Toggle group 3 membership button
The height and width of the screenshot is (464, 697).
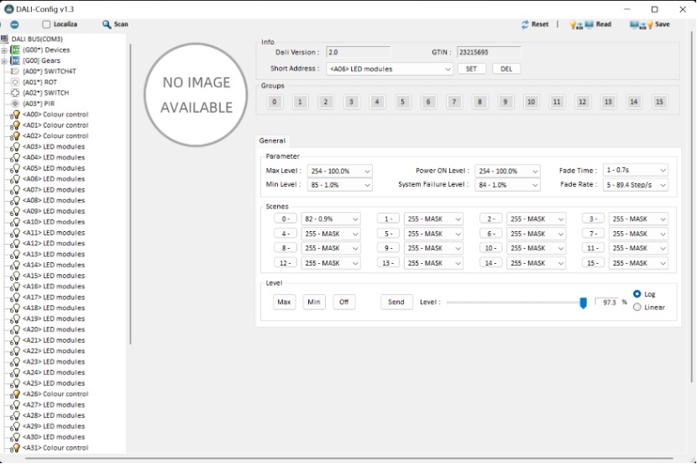coord(351,102)
